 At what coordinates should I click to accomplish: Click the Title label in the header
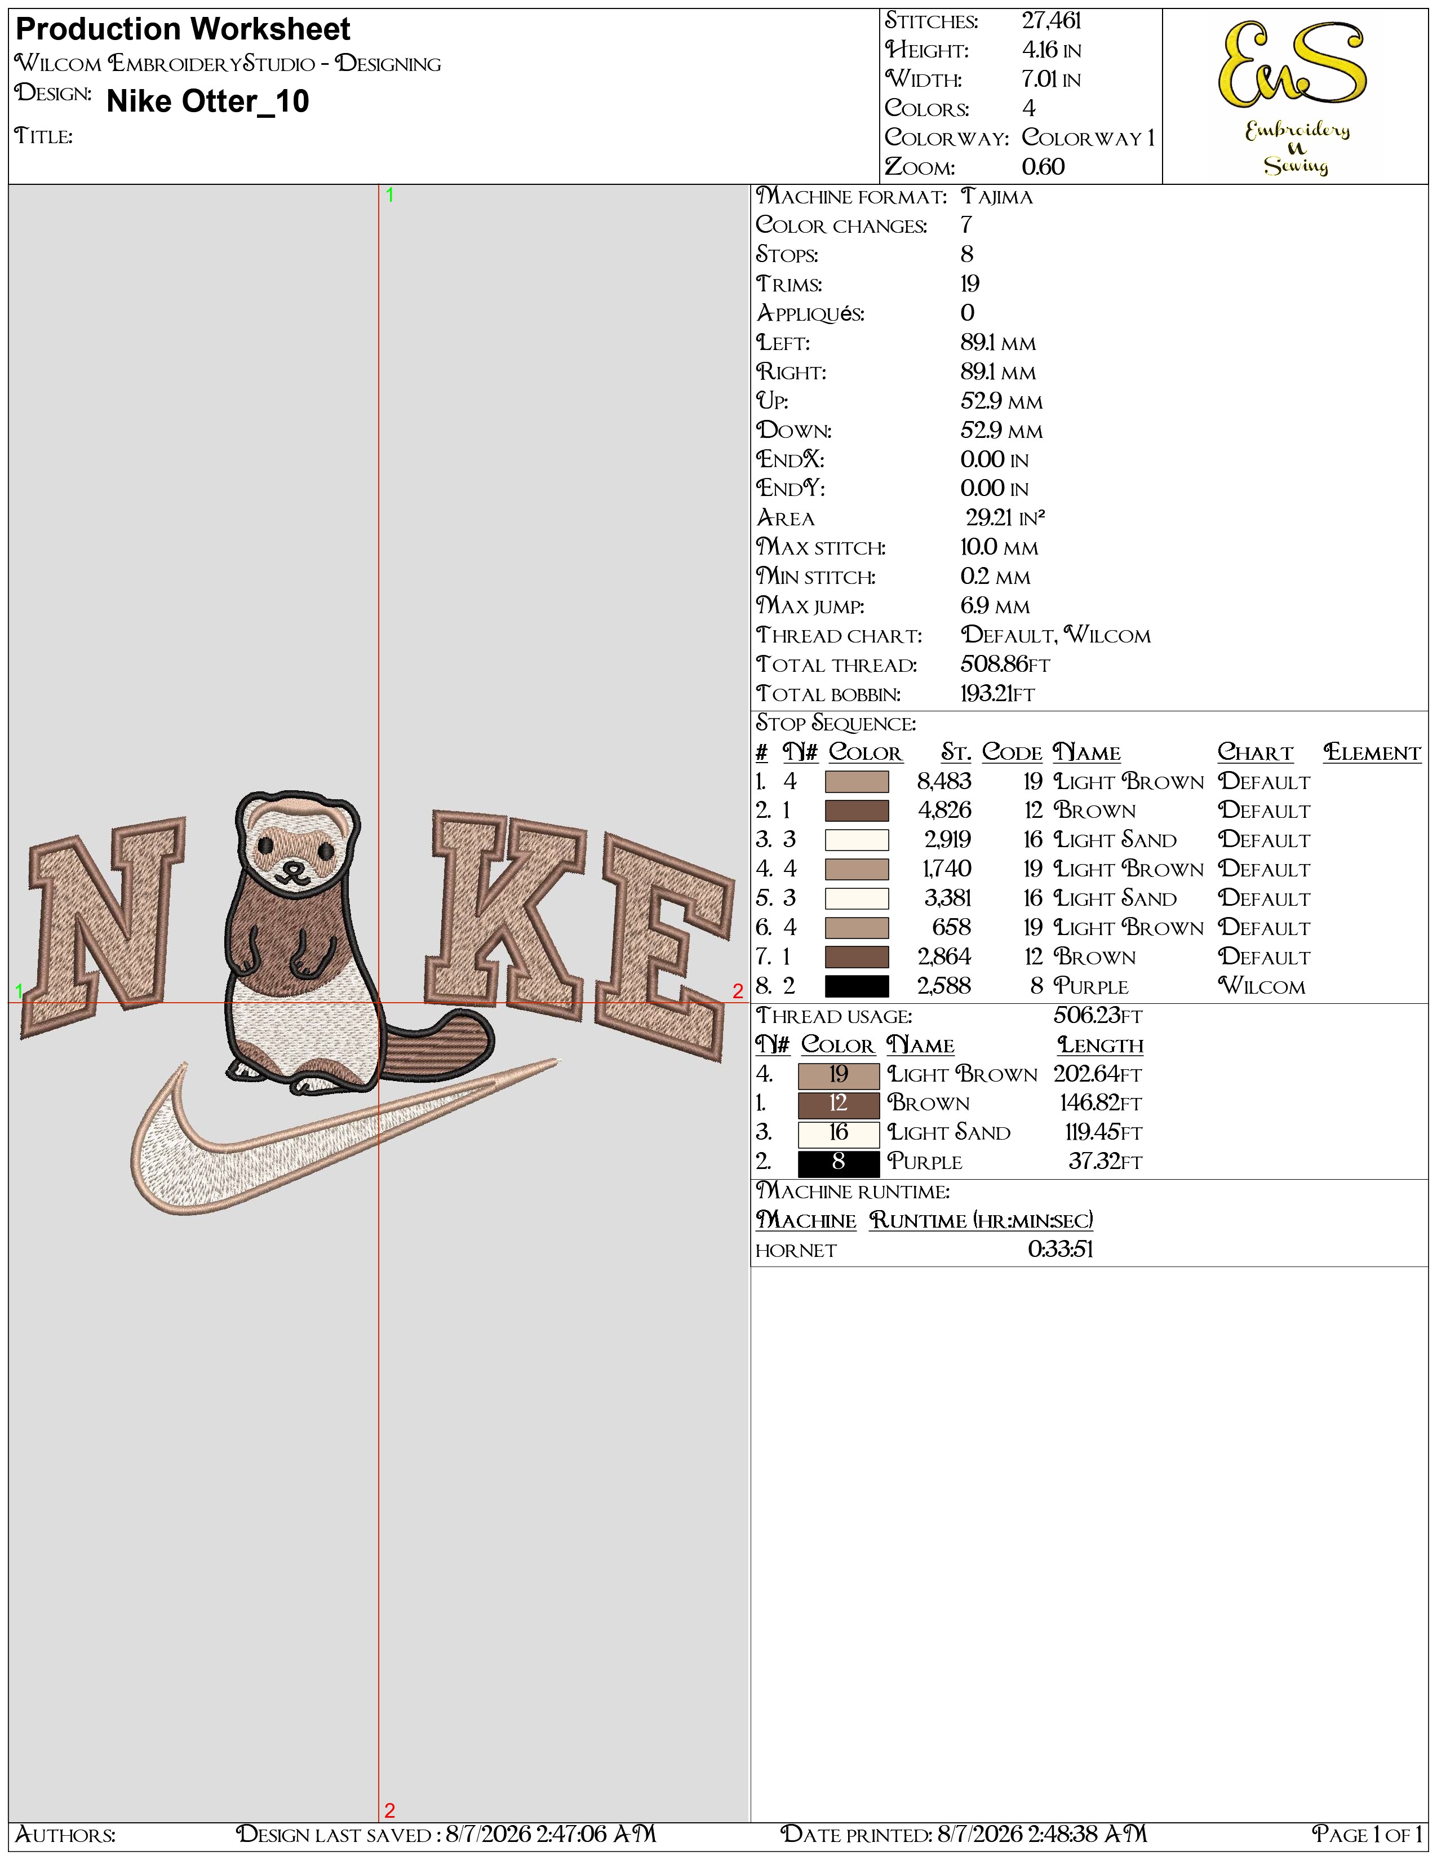(43, 136)
